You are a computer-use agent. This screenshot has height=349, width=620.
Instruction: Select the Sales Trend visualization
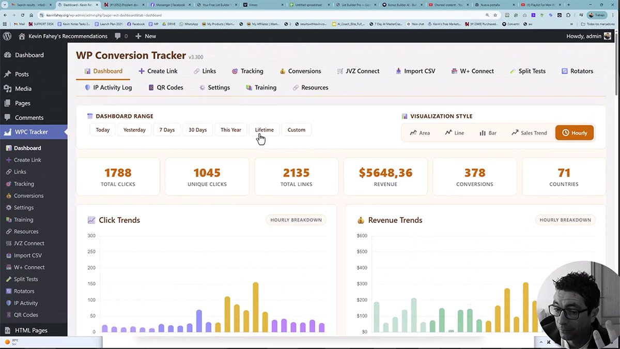tap(529, 133)
